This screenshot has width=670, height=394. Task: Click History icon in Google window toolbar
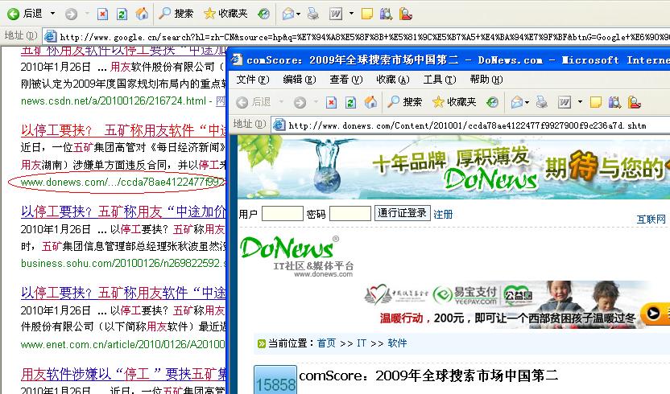[x=263, y=14]
